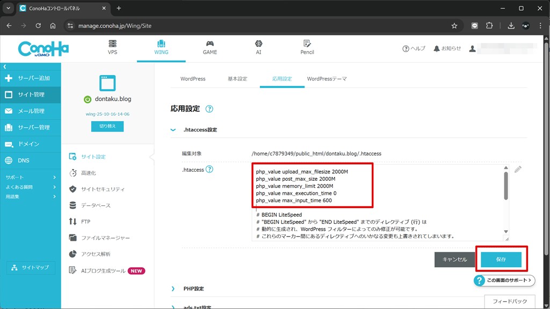Click サーバー追加 in sidebar
The image size is (550, 309).
30,78
